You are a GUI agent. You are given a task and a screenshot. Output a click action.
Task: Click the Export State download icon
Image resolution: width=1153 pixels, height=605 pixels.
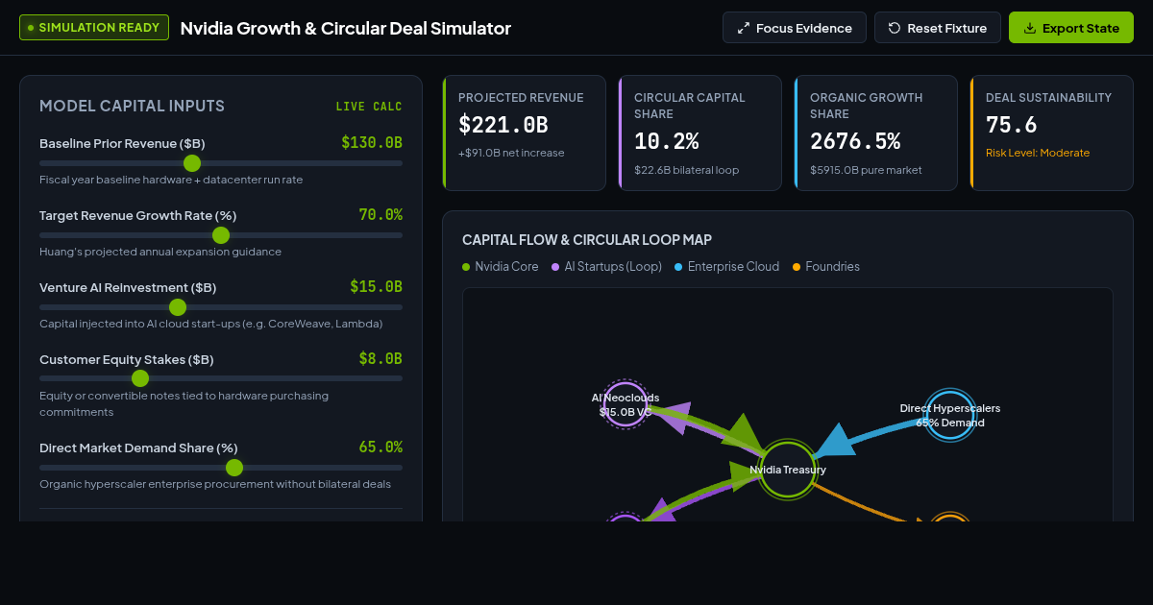point(1030,28)
